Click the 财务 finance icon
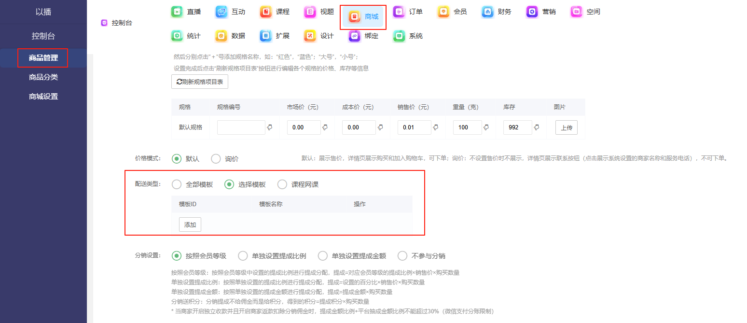 [x=487, y=12]
